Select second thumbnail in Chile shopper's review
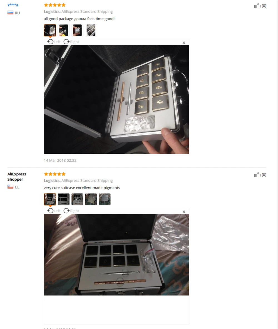 click(64, 199)
